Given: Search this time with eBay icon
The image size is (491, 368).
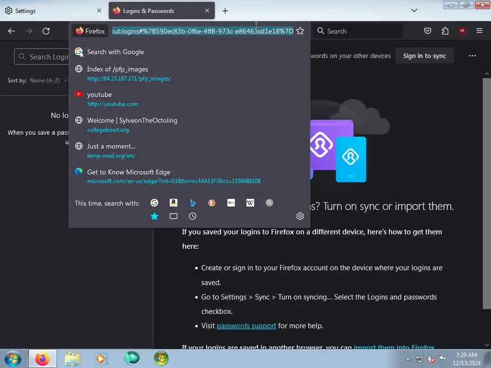Looking at the screenshot, I should [231, 203].
